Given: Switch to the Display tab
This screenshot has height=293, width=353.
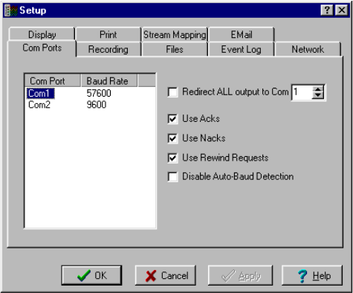Looking at the screenshot, I should pyautogui.click(x=42, y=34).
